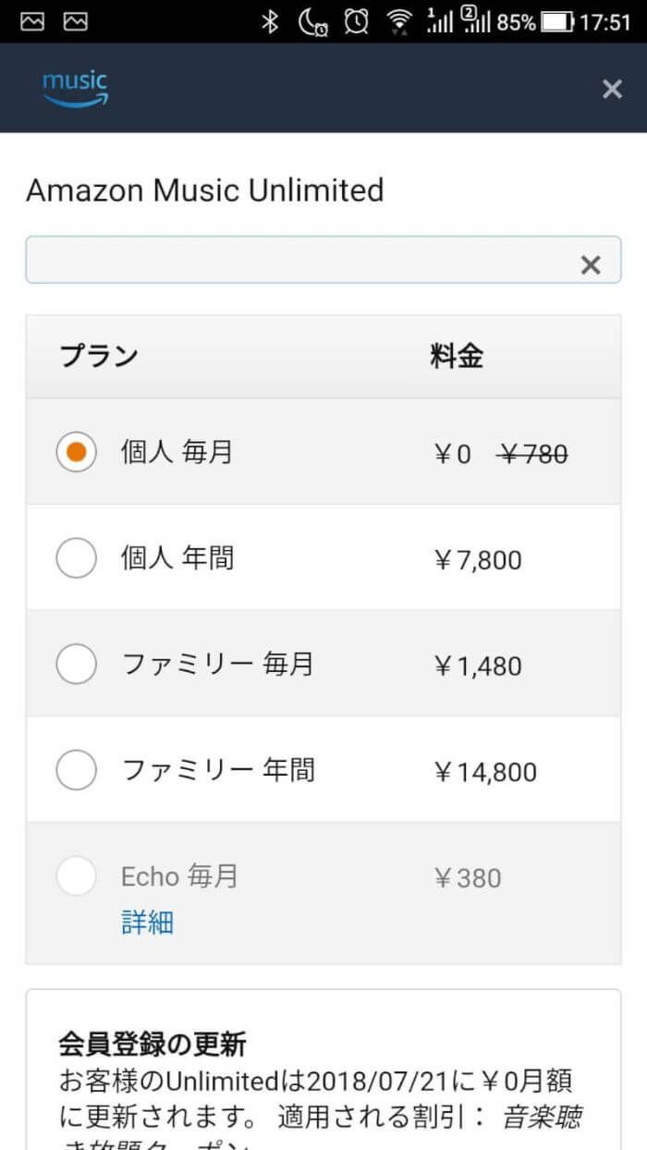Tap the alarm clock status icon
Image resolution: width=647 pixels, height=1150 pixels.
click(x=356, y=22)
